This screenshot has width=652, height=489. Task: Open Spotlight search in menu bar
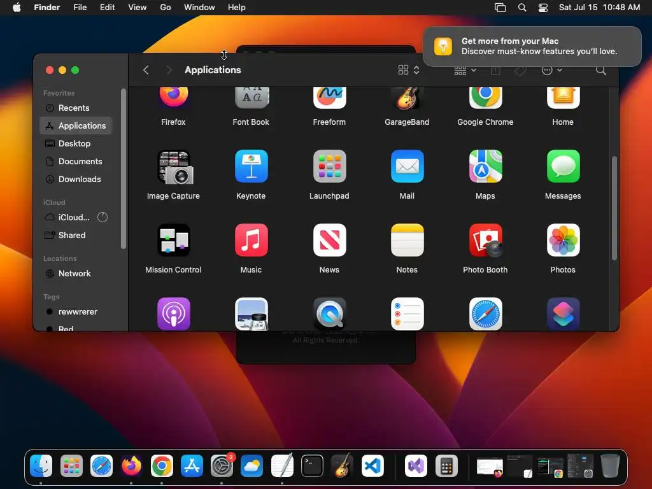click(x=522, y=8)
